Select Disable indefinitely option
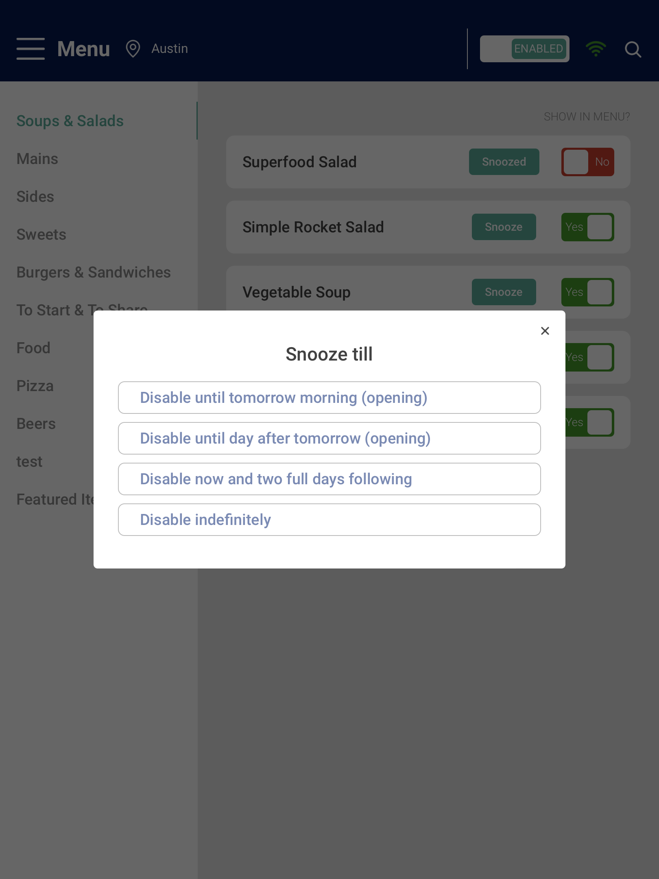This screenshot has width=659, height=879. point(329,520)
